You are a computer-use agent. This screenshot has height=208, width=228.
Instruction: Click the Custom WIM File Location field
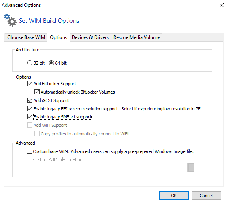click(x=110, y=167)
